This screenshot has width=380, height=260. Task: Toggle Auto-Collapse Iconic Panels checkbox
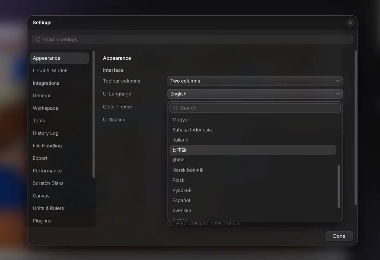click(x=170, y=223)
